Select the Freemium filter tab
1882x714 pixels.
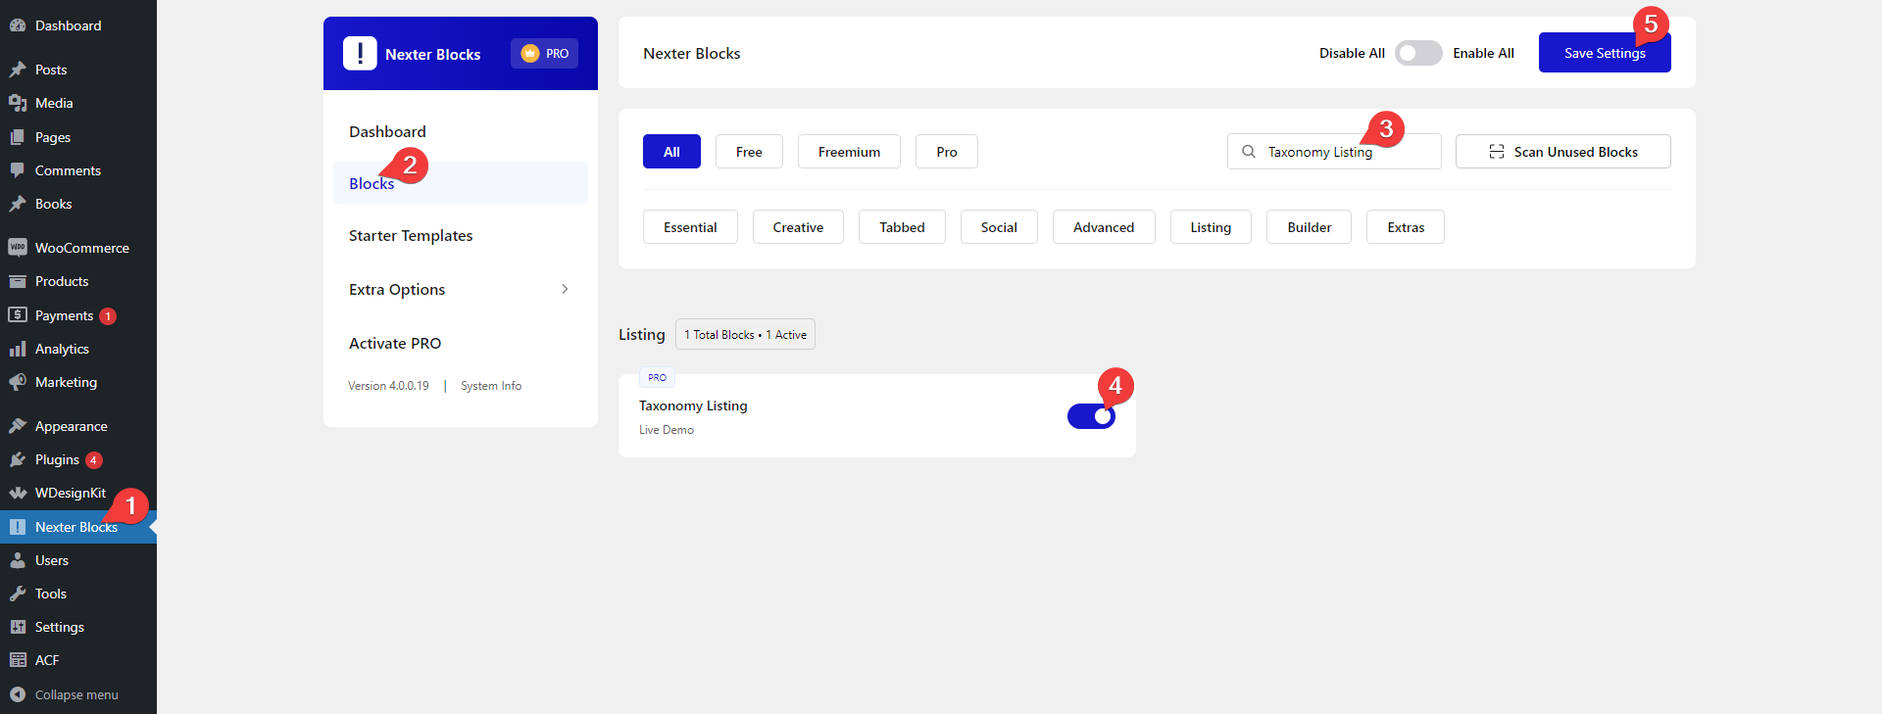848,152
